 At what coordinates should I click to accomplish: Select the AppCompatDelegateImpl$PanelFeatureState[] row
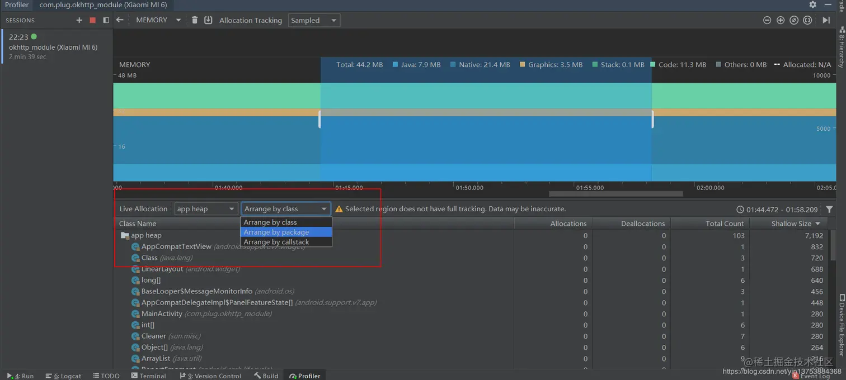click(472, 302)
